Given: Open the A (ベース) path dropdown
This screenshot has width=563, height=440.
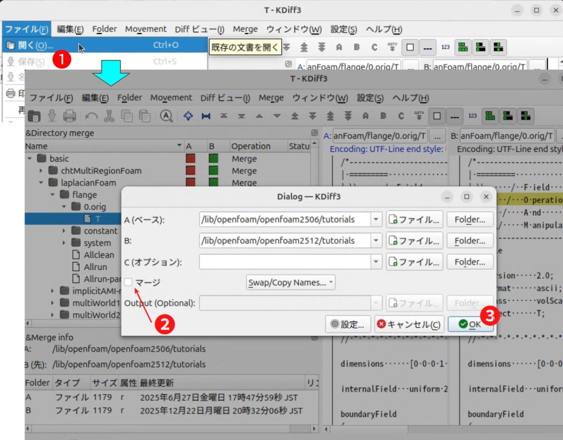Looking at the screenshot, I should pos(376,219).
